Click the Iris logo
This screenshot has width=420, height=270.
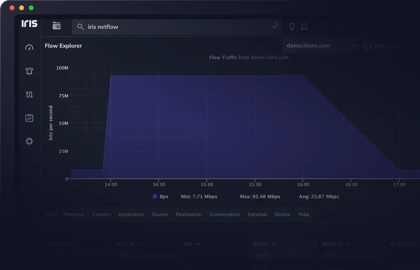point(29,24)
